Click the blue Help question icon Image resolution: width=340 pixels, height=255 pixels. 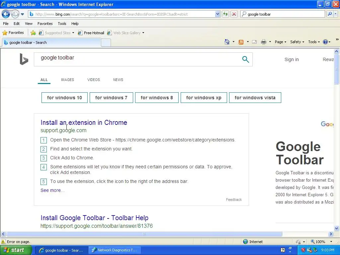(x=325, y=42)
